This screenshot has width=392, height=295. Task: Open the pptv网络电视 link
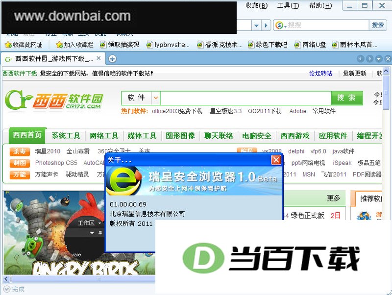pos(308,163)
